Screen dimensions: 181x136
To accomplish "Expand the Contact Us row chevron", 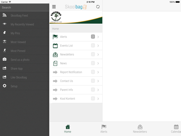I will (98, 81).
